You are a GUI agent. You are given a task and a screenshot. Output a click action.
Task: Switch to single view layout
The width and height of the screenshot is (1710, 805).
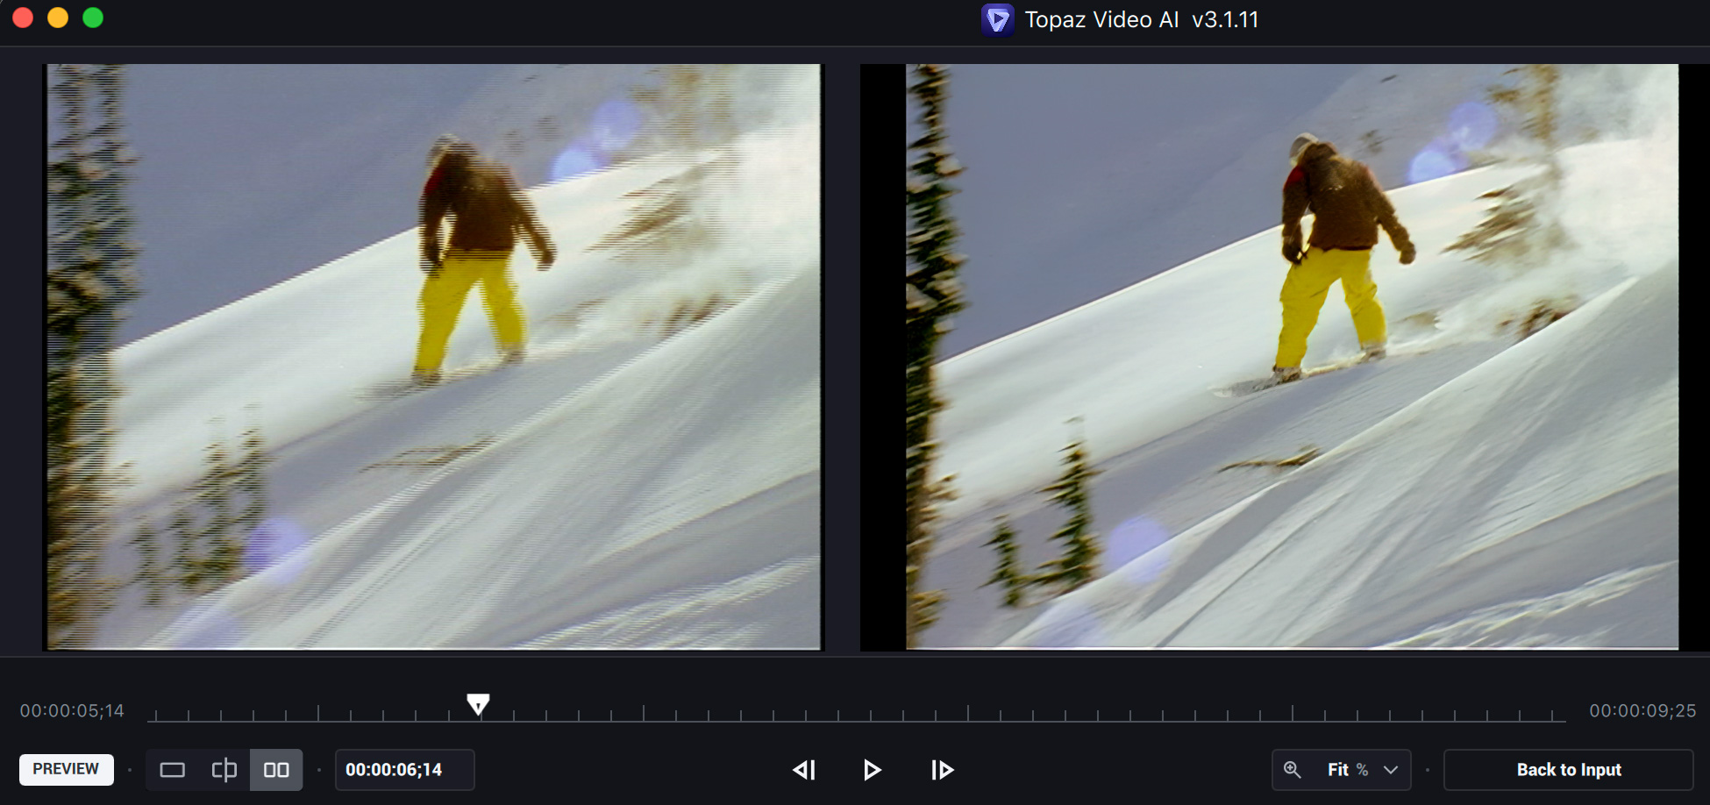click(x=173, y=770)
